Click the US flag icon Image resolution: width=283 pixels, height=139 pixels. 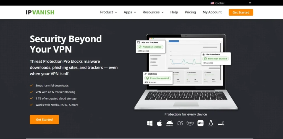[x=212, y=3]
